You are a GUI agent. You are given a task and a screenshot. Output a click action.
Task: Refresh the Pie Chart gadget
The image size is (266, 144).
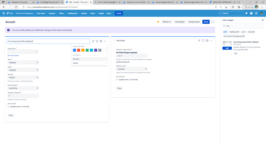tap(207, 40)
